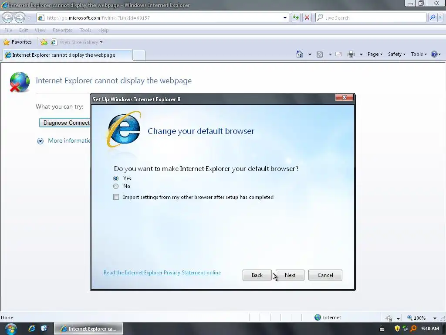The width and height of the screenshot is (446, 335).
Task: Click the orange search tray icon
Action: point(413,329)
